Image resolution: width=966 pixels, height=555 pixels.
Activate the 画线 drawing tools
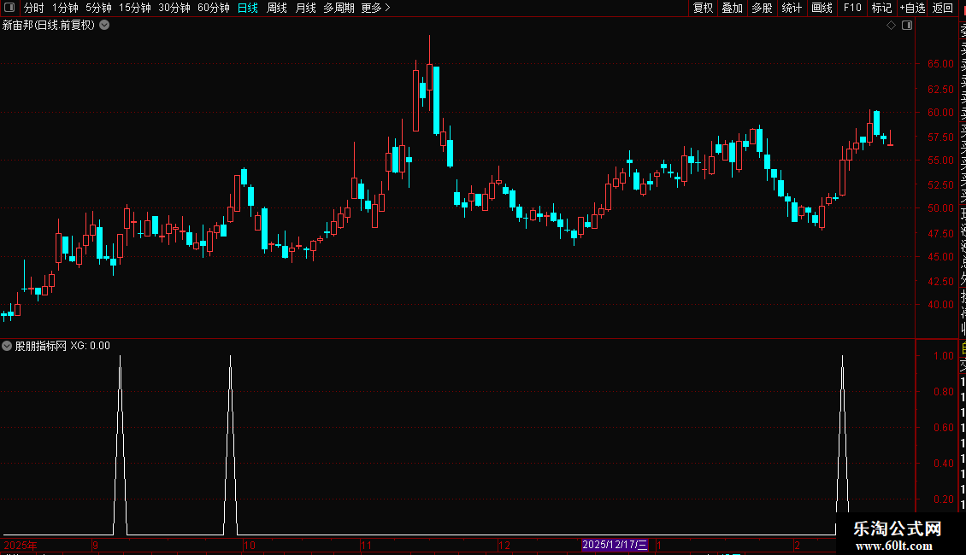coord(822,8)
